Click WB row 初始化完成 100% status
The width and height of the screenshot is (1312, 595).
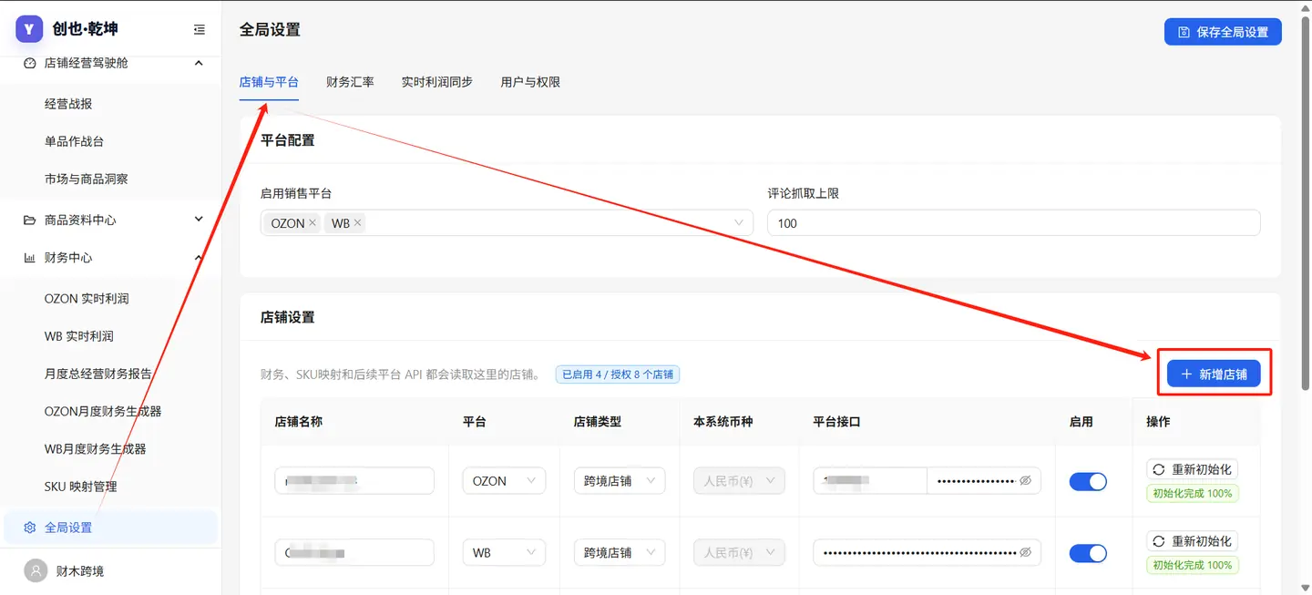[1192, 565]
